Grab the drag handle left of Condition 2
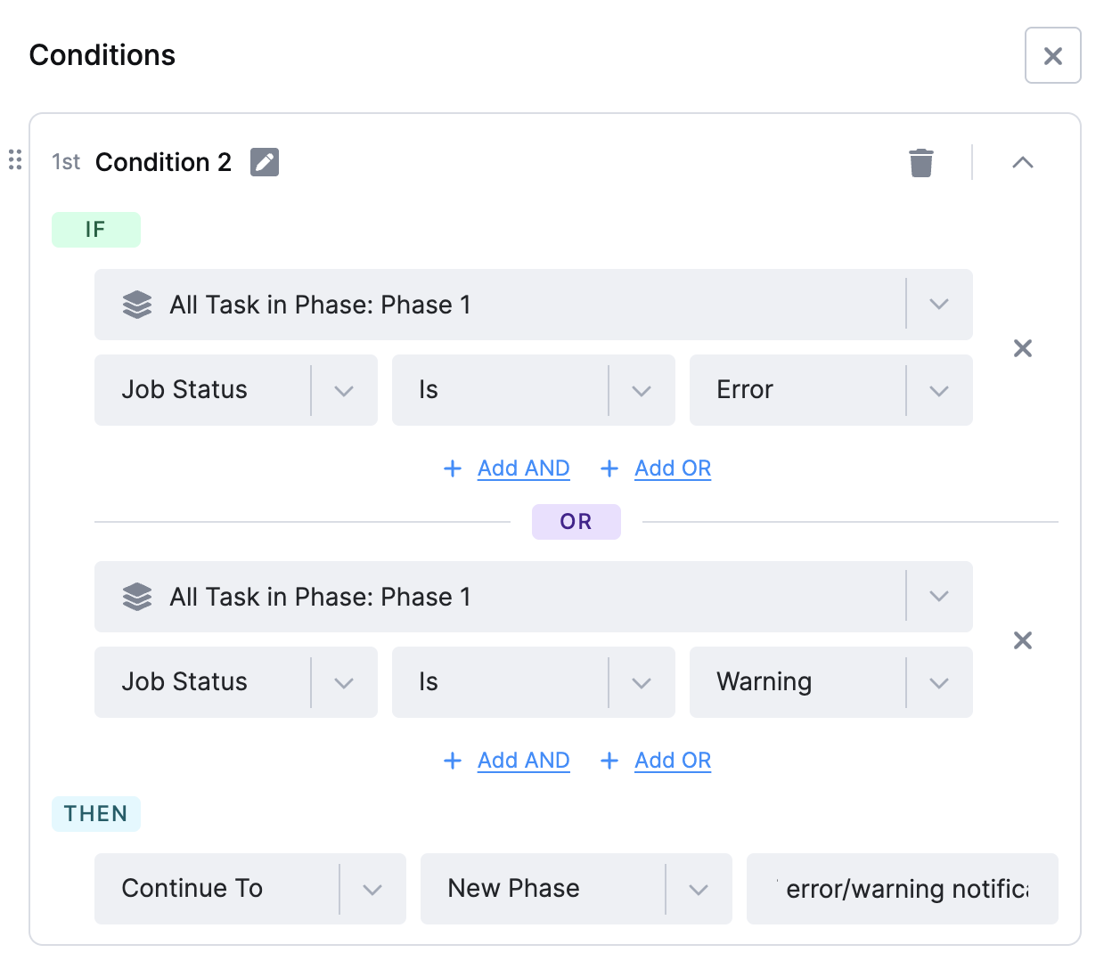The image size is (1112, 969). click(x=15, y=159)
